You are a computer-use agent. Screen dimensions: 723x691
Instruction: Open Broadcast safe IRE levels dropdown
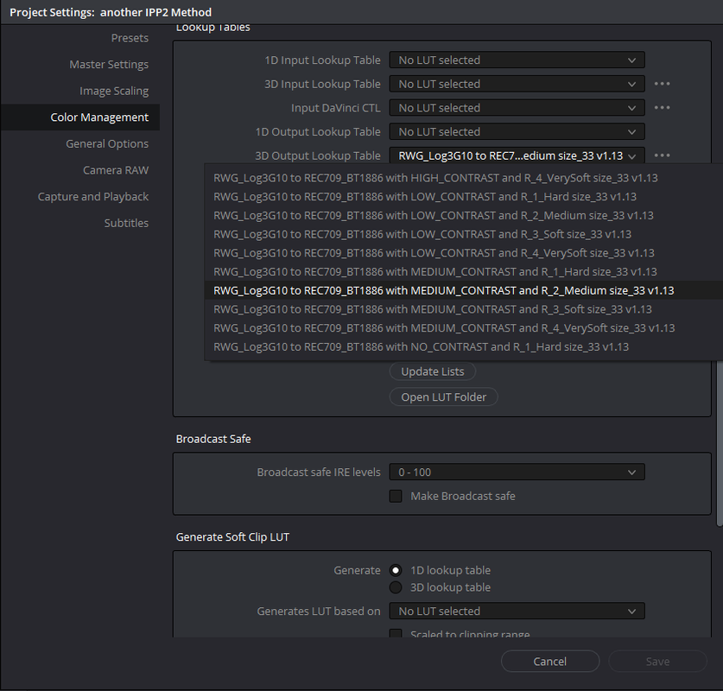pyautogui.click(x=517, y=472)
